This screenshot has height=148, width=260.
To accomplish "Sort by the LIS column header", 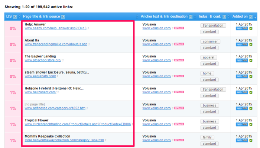I will (9, 17).
